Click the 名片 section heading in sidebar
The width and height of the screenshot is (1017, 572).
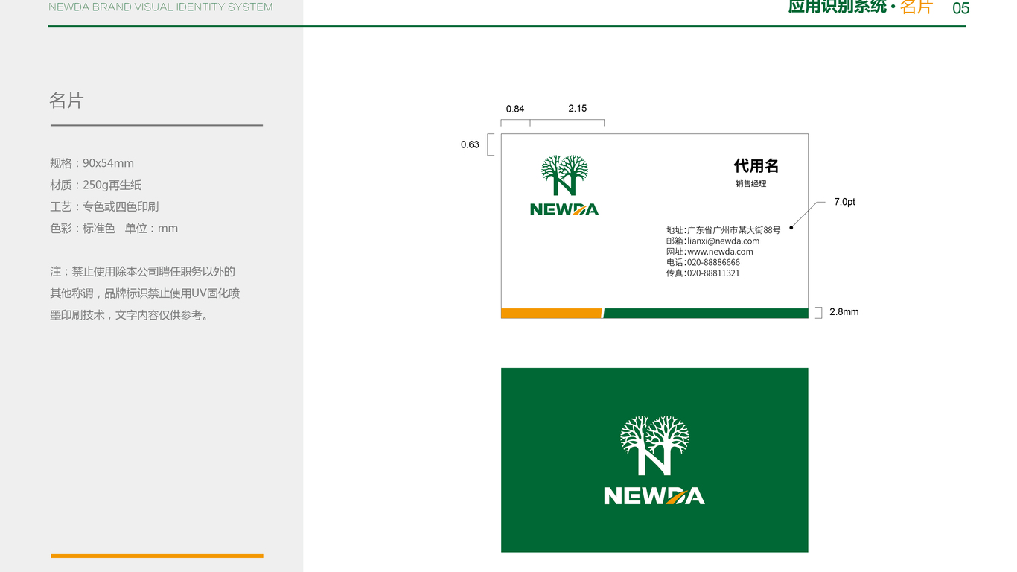click(66, 101)
